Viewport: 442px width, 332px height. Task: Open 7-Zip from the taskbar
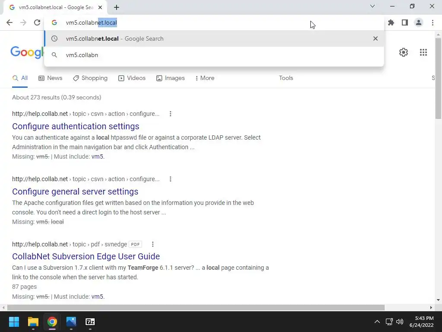click(90, 322)
